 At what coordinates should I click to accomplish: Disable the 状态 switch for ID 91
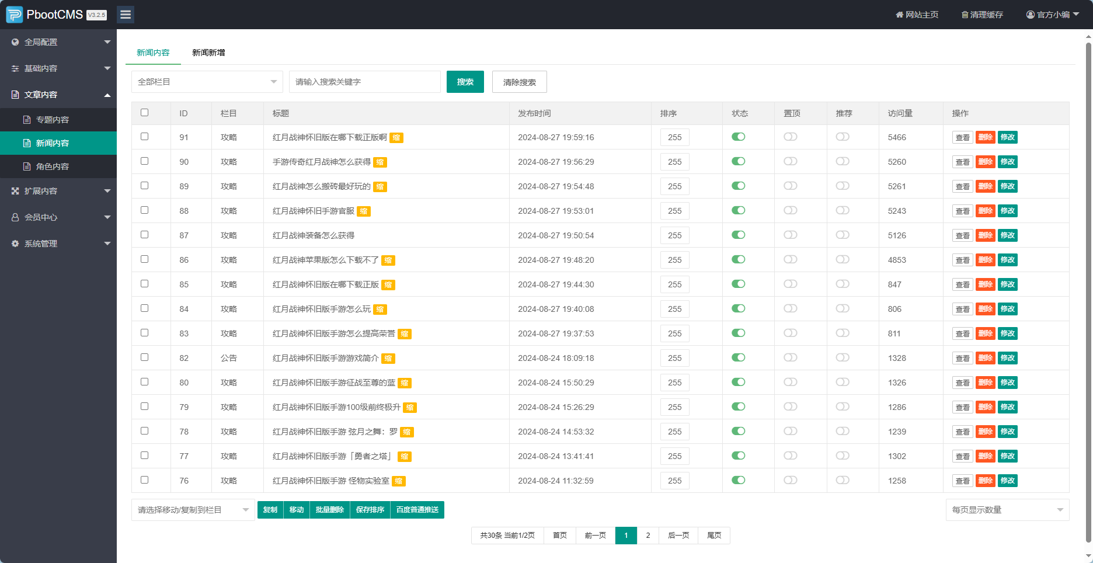point(739,137)
